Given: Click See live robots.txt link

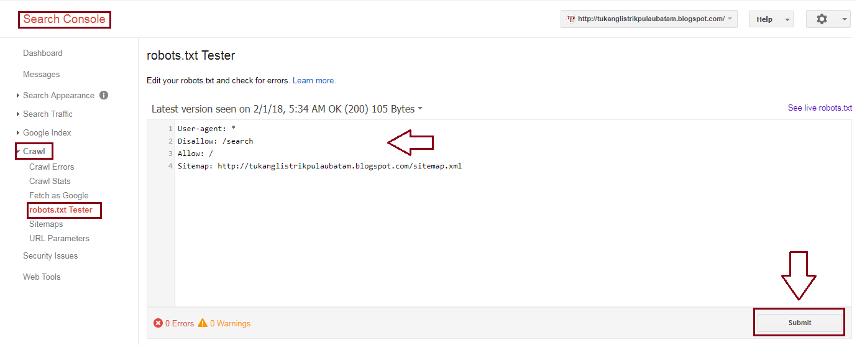Looking at the screenshot, I should (x=820, y=108).
